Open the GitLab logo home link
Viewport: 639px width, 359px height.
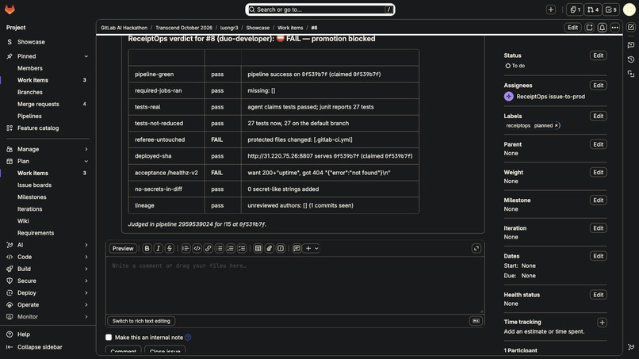click(x=10, y=10)
